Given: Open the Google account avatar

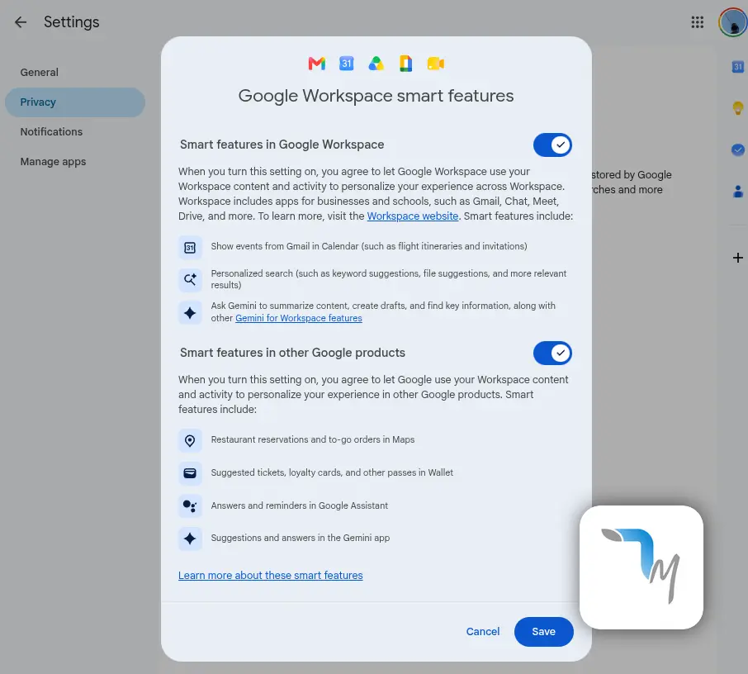Looking at the screenshot, I should [733, 22].
